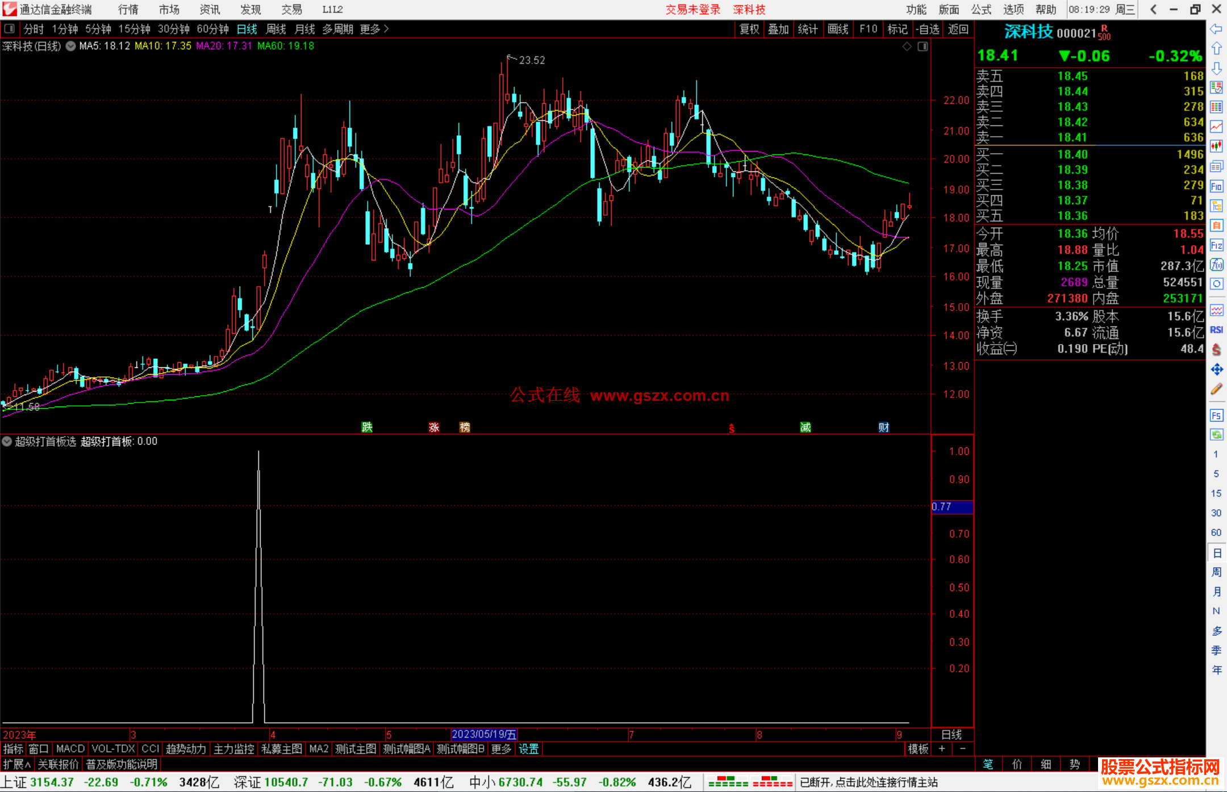Click the F10 icon in right sidebar
This screenshot has height=792, width=1227.
click(x=1216, y=186)
